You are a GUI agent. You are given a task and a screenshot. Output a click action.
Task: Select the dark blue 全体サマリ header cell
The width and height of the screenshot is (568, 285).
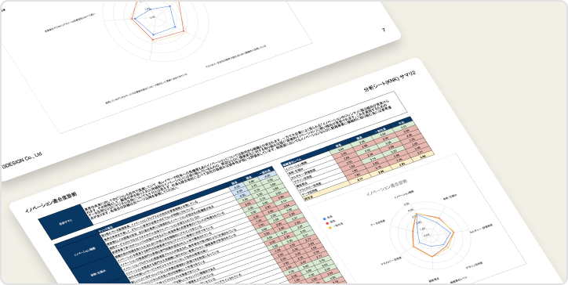(65, 220)
